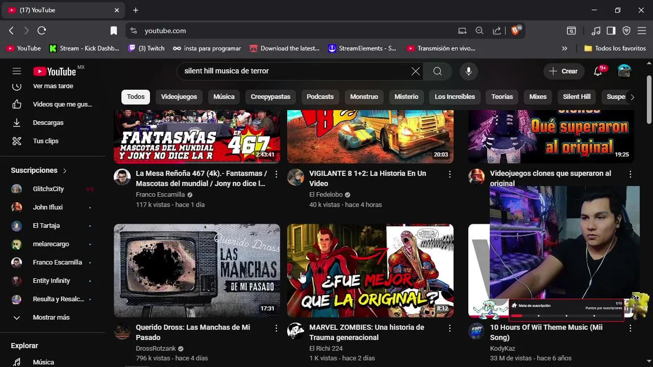This screenshot has height=367, width=653.
Task: Toggle Brave VPN shield button
Action: click(x=626, y=31)
